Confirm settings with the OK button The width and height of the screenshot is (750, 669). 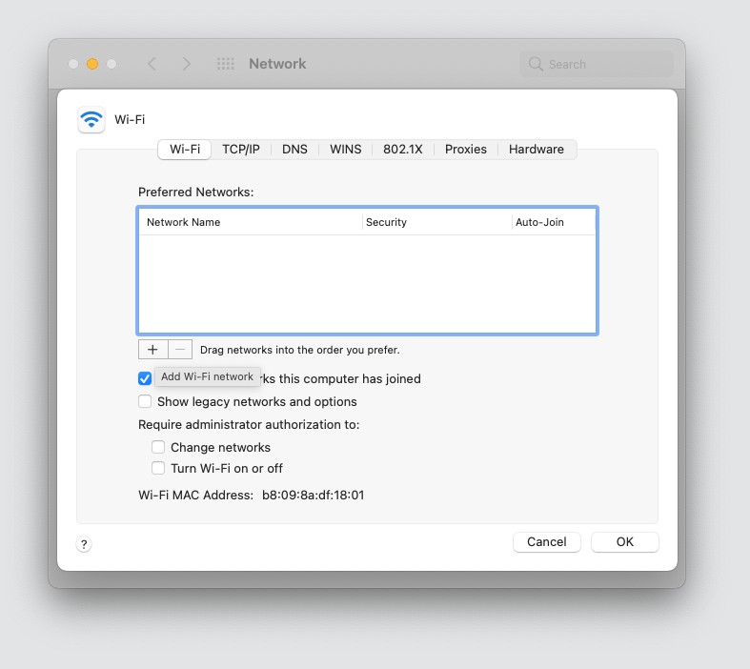click(x=624, y=541)
